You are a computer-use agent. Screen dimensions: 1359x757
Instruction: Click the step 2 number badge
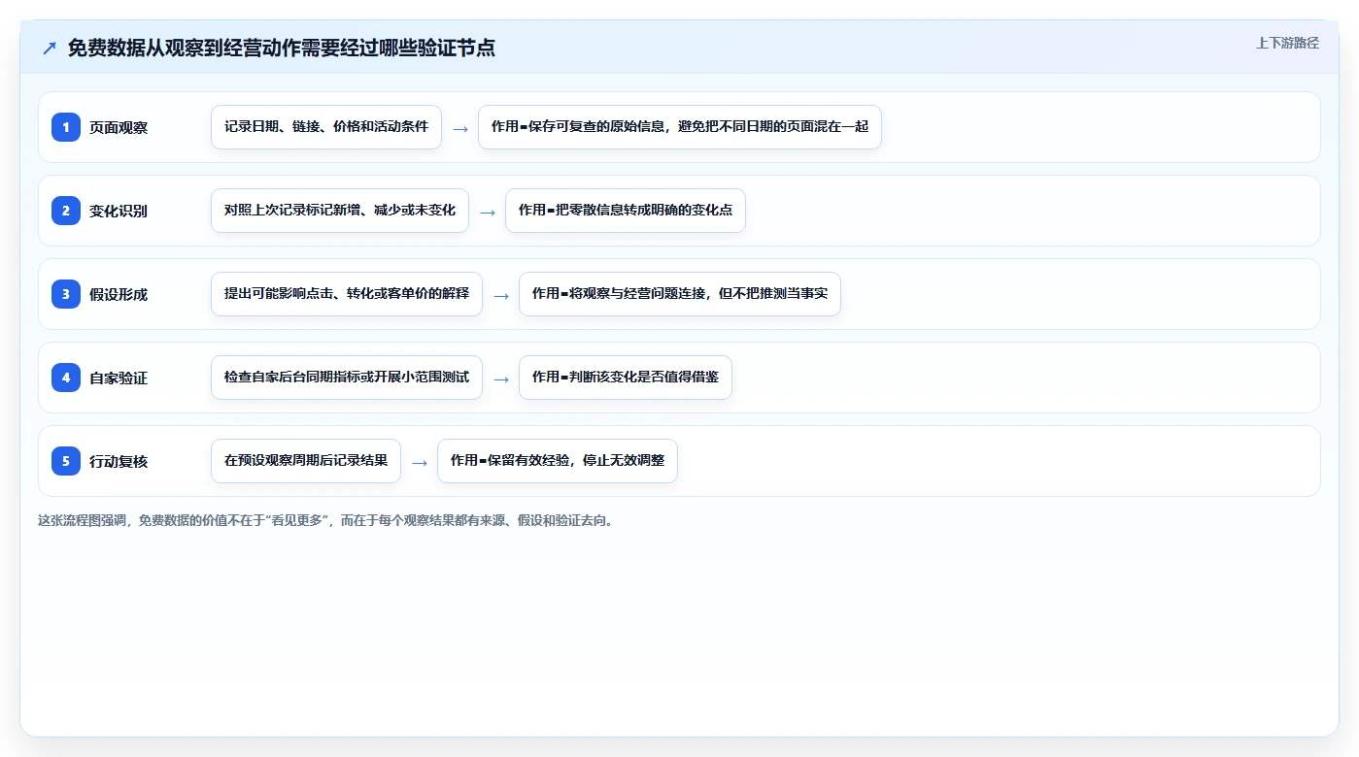[x=66, y=211]
